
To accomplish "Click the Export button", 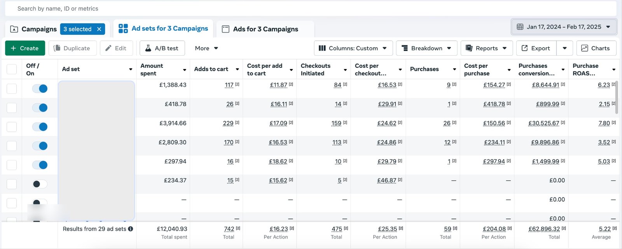I will tap(536, 48).
